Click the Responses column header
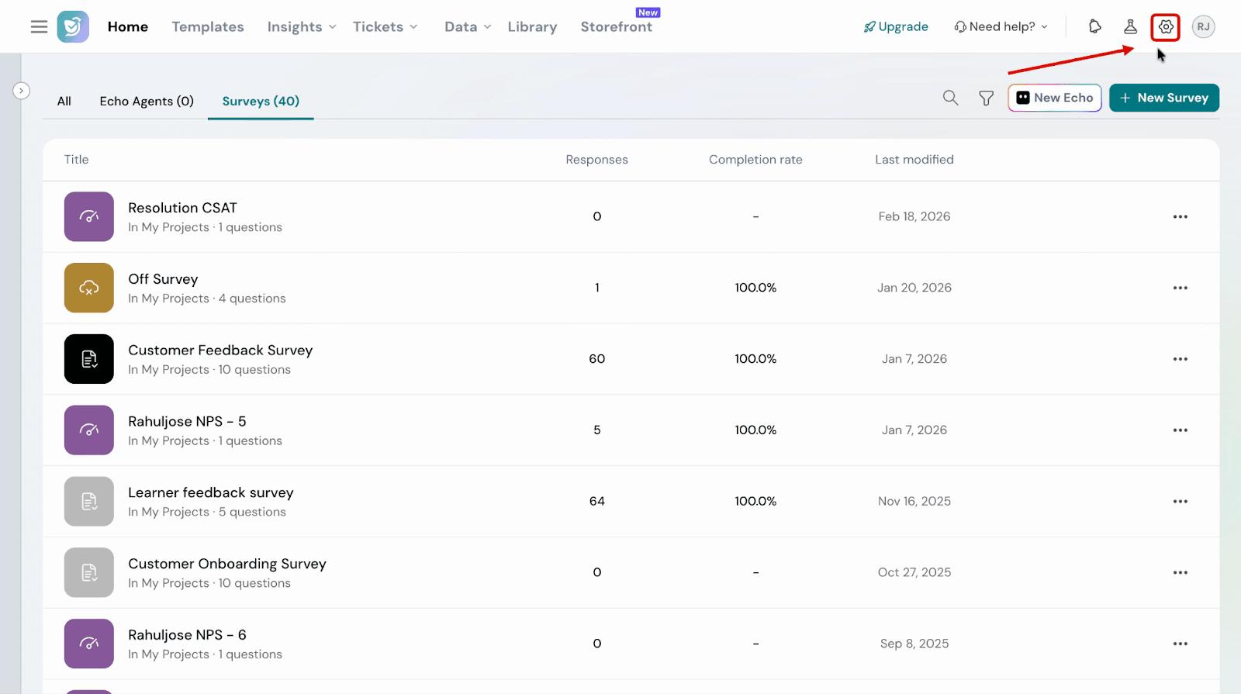1241x694 pixels. 597,160
